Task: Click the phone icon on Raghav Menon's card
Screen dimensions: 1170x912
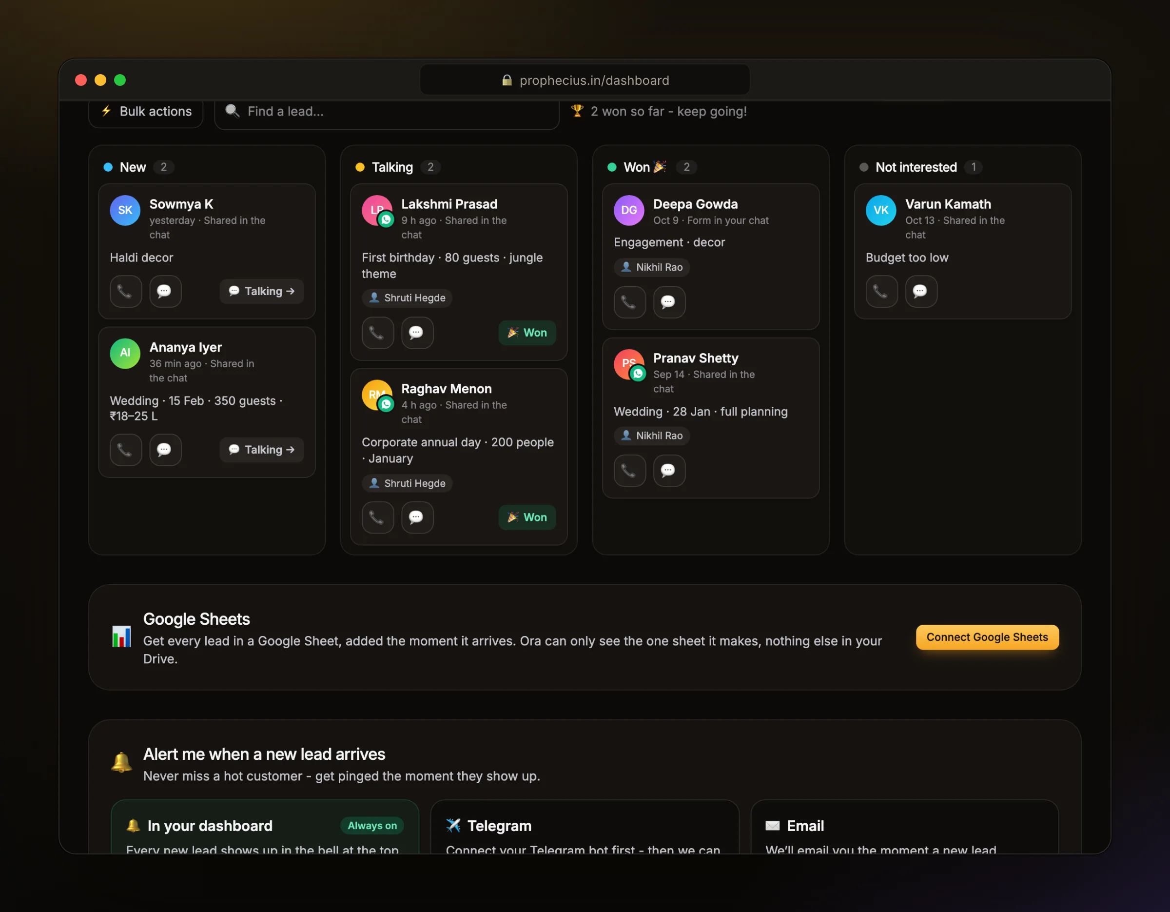Action: coord(378,517)
